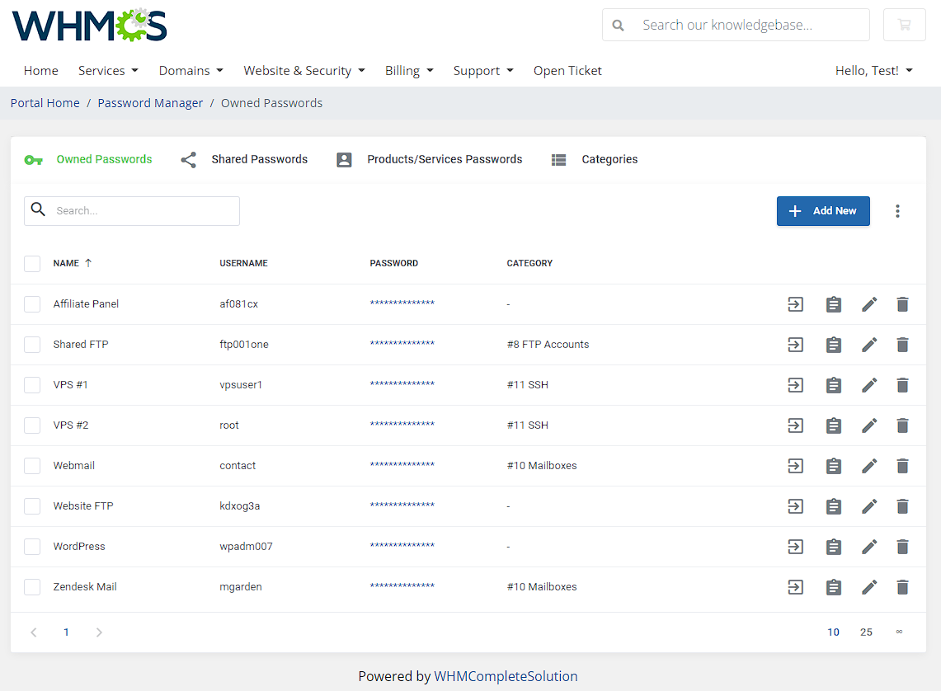Delete the Affiliate Panel entry

pos(902,304)
